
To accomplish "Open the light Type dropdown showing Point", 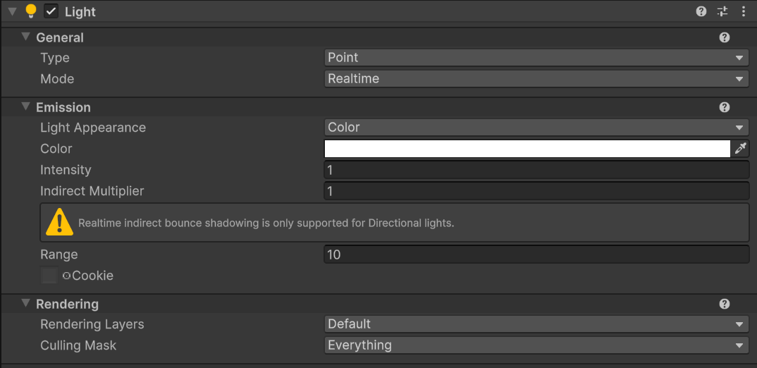I will 536,58.
